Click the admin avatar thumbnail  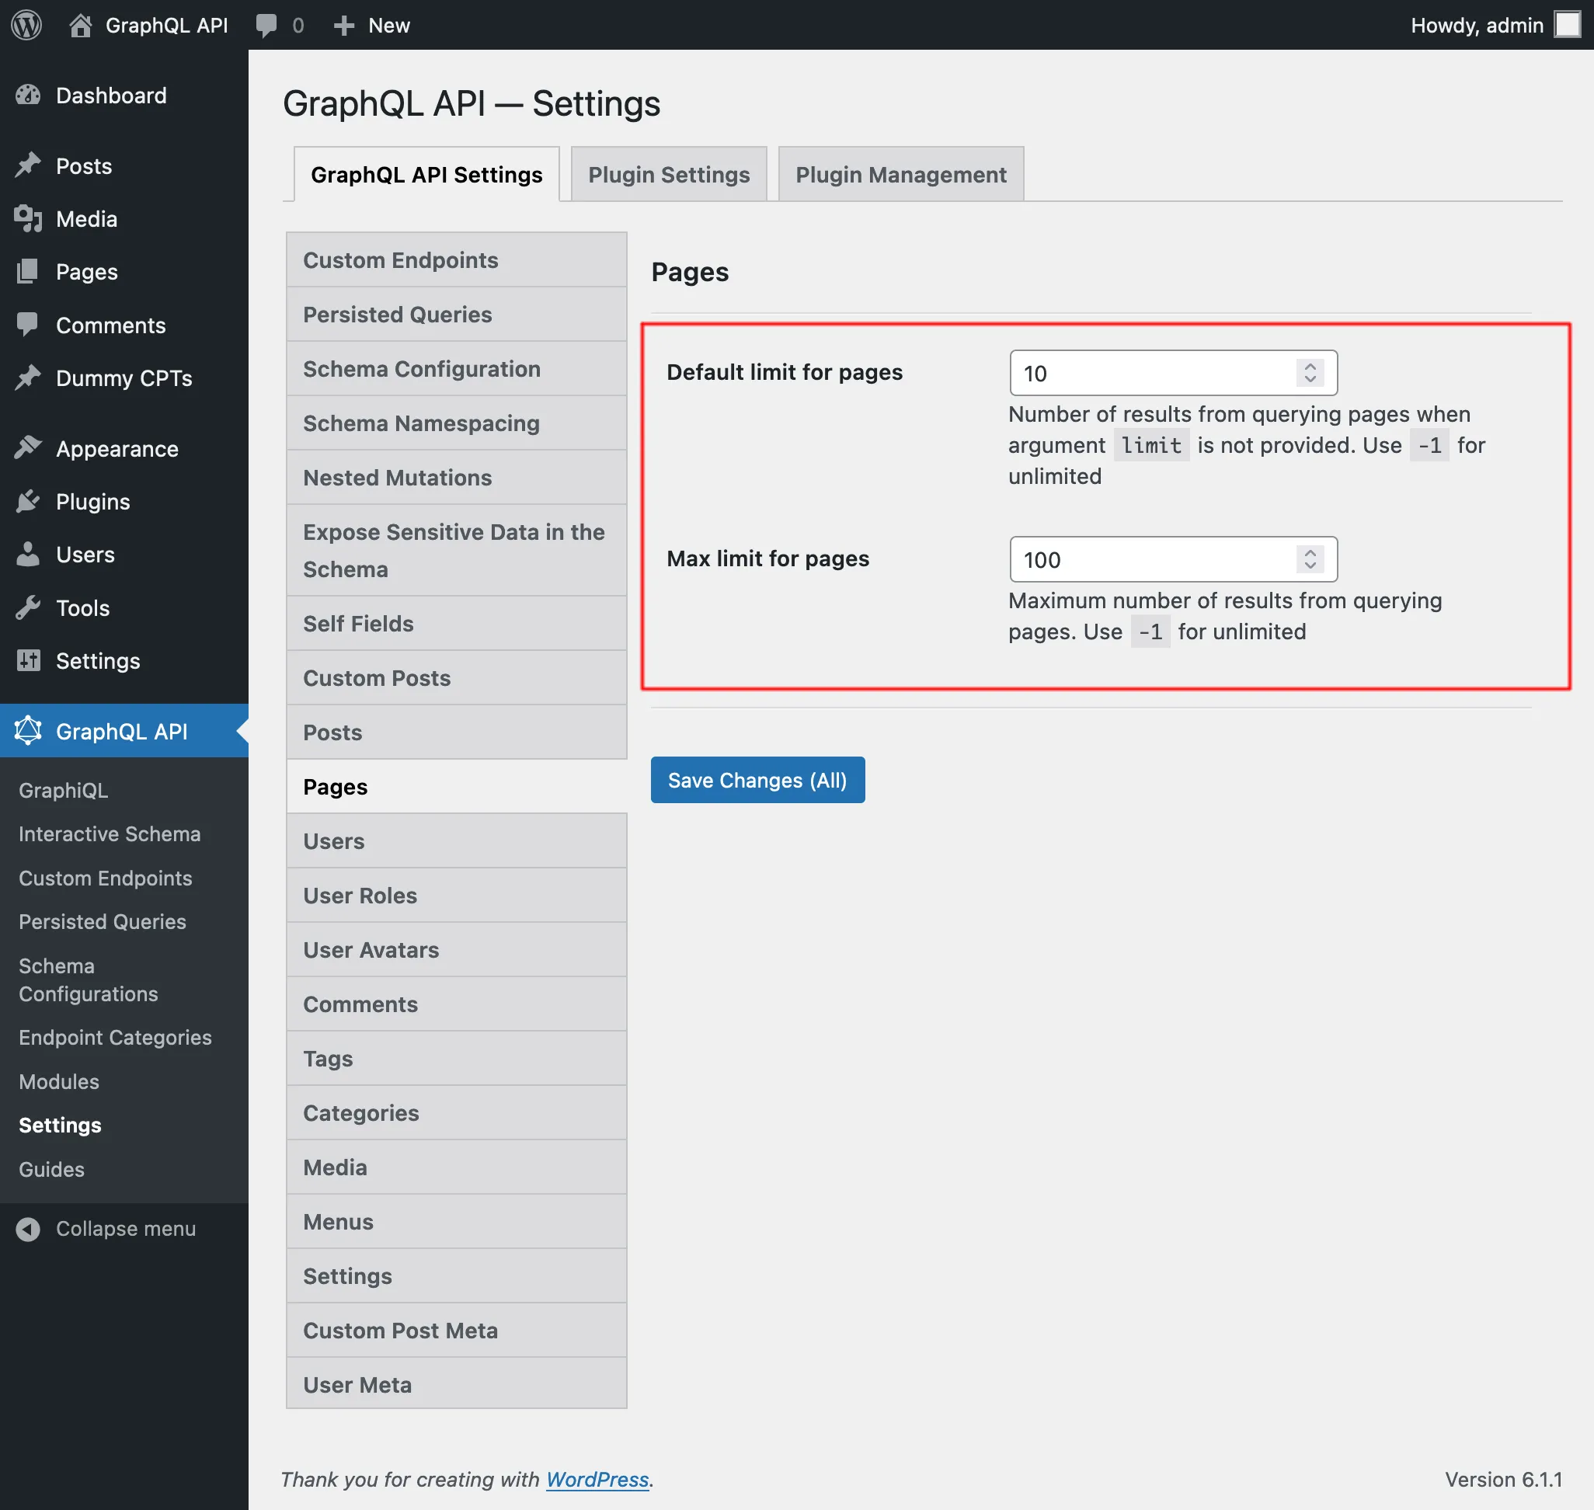1567,25
